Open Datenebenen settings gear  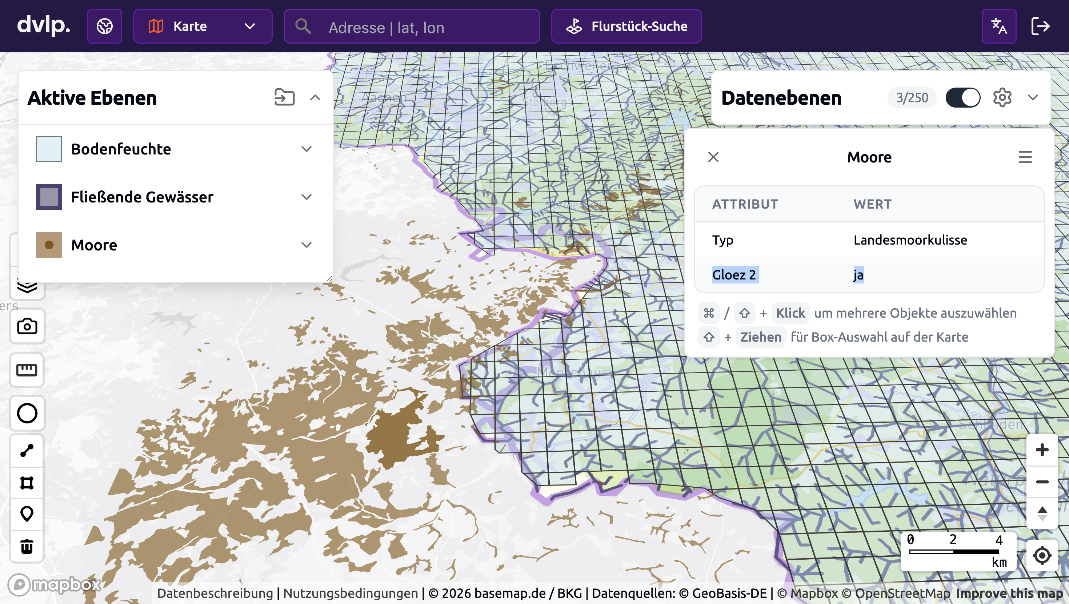point(1002,97)
